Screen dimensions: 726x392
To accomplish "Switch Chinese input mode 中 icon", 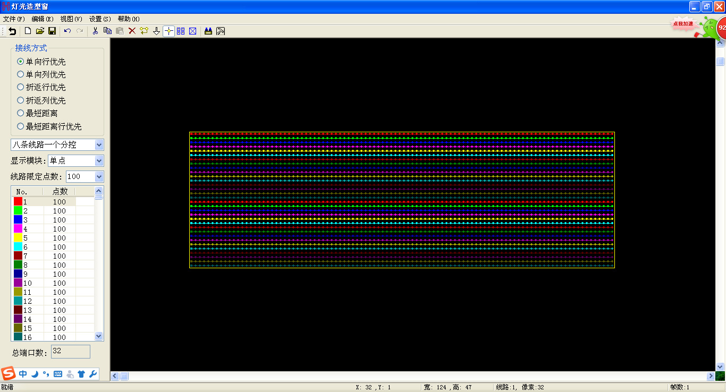I will coord(23,374).
